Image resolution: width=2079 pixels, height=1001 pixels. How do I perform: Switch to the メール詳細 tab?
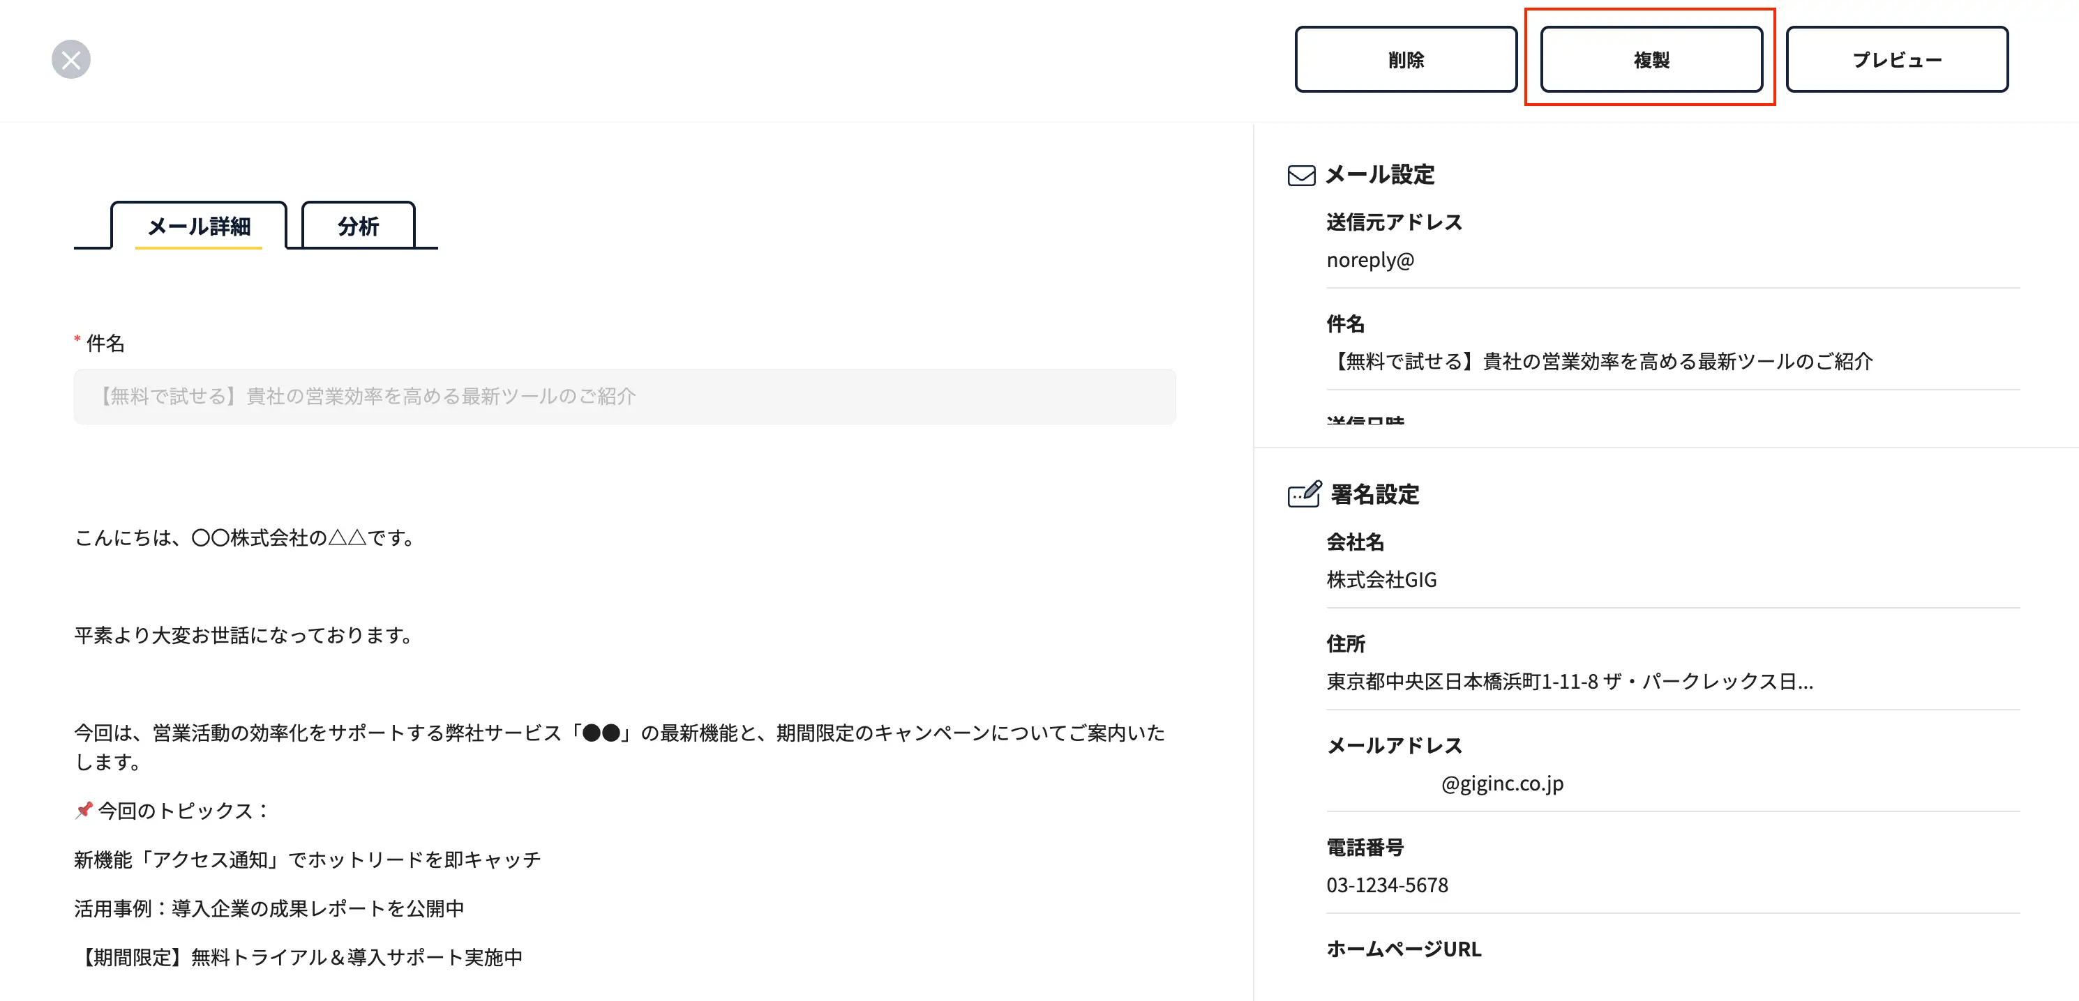coord(199,226)
